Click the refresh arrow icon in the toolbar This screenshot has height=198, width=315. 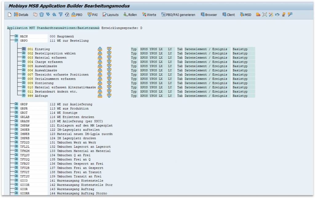click(x=66, y=14)
